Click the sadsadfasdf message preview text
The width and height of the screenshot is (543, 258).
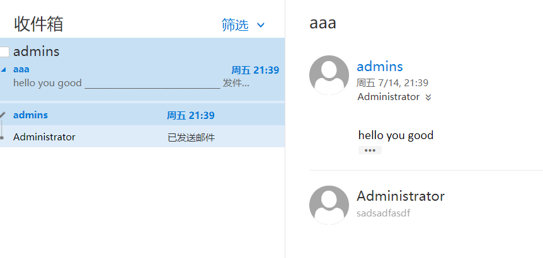coord(383,213)
